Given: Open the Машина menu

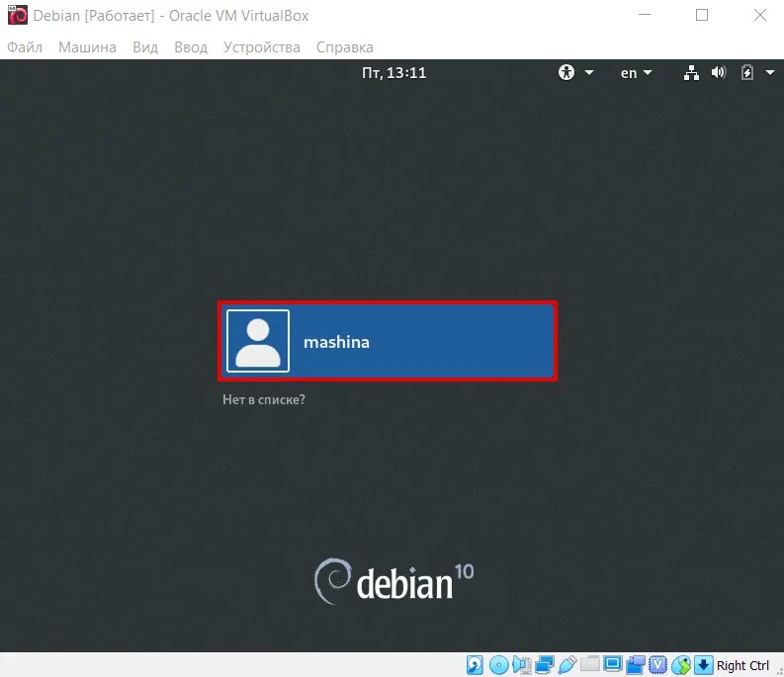Looking at the screenshot, I should click(x=88, y=47).
